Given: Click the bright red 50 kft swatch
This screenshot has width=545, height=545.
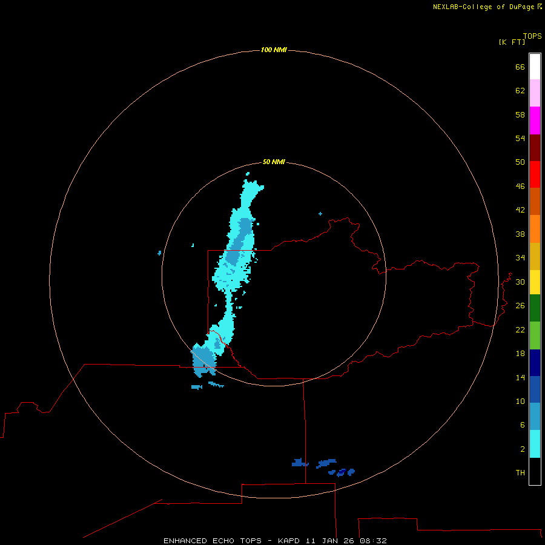Looking at the screenshot, I should 535,174.
